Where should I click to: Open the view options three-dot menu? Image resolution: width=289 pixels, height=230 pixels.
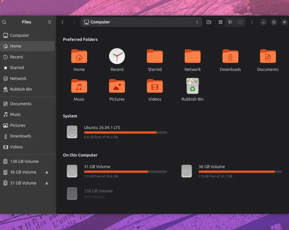pyautogui.click(x=252, y=22)
